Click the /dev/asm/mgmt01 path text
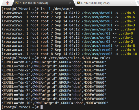 click(97, 25)
